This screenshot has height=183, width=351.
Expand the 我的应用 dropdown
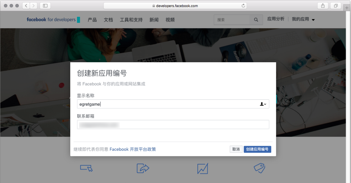click(303, 19)
